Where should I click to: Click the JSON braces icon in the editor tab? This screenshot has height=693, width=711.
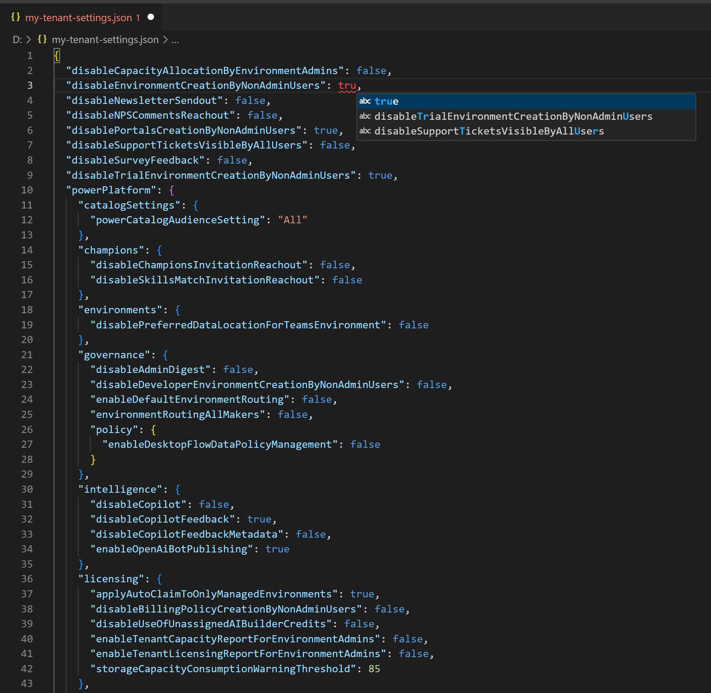(15, 17)
